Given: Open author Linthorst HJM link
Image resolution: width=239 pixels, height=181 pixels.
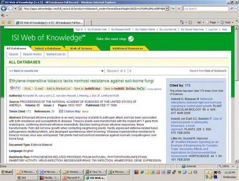Looking at the screenshot, I should pos(110,96).
